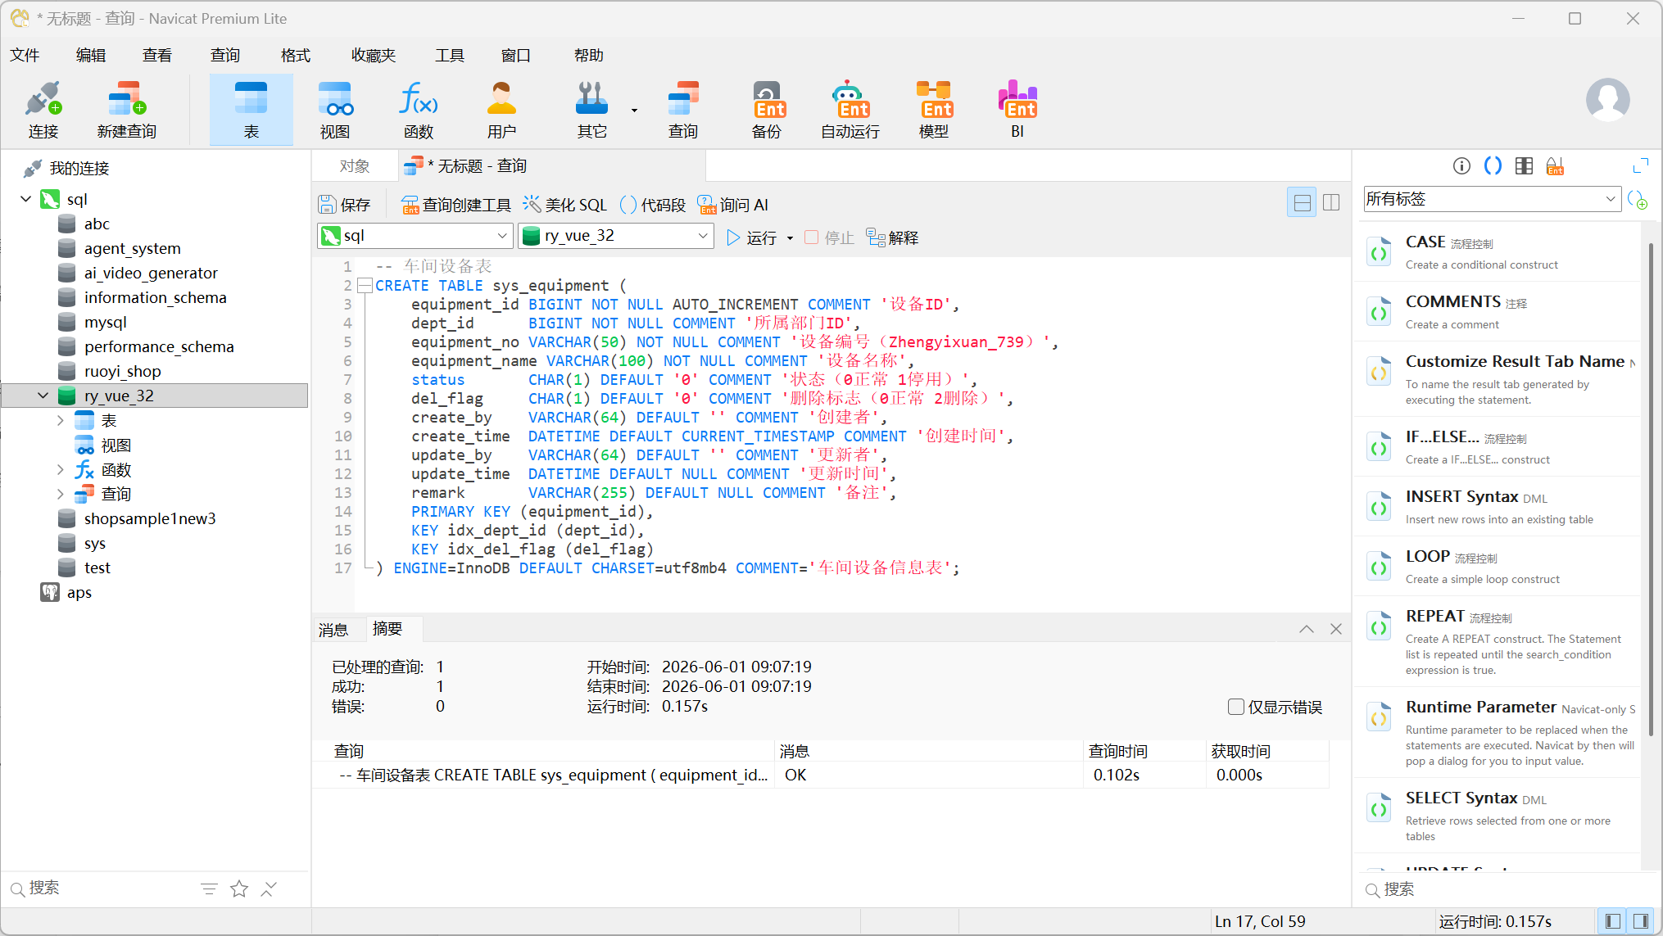Screen dimensions: 1663x936
Task: Expand the 表 tables tree node
Action: [60, 420]
